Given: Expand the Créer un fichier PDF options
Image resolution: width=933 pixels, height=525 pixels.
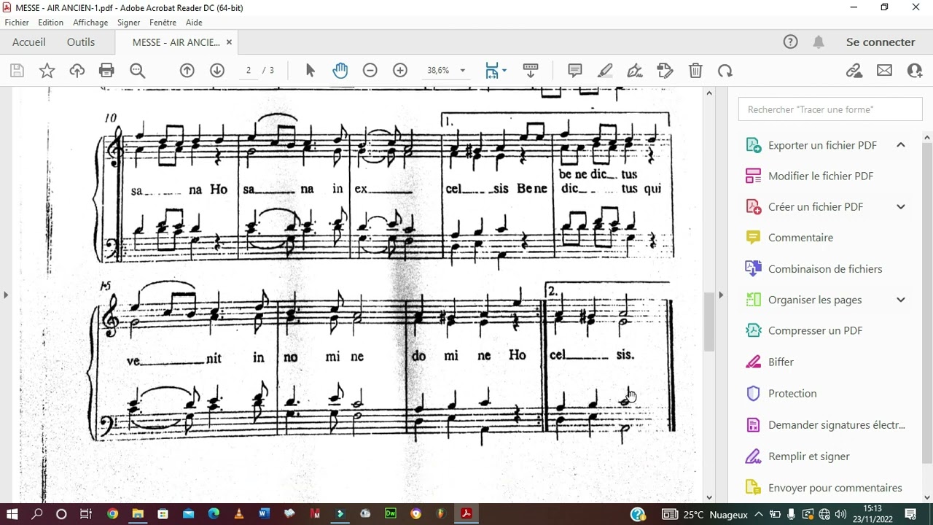Looking at the screenshot, I should 901,207.
